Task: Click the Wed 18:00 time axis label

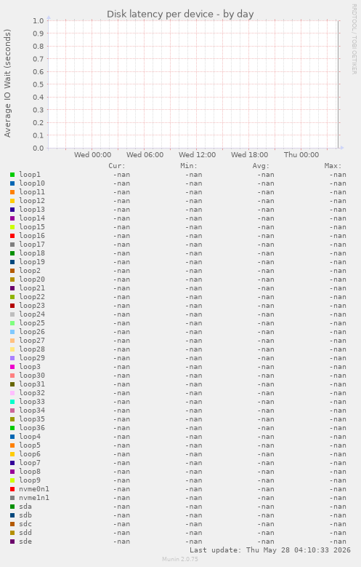Action: pyautogui.click(x=249, y=155)
